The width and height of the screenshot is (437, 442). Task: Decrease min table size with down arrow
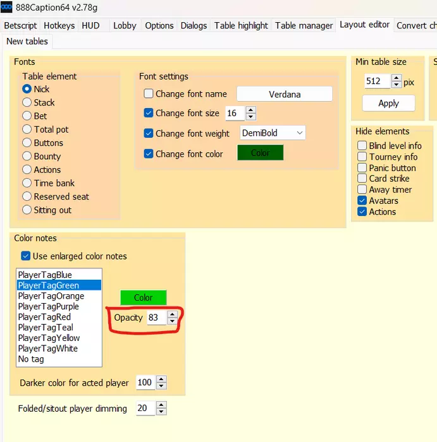pyautogui.click(x=397, y=85)
